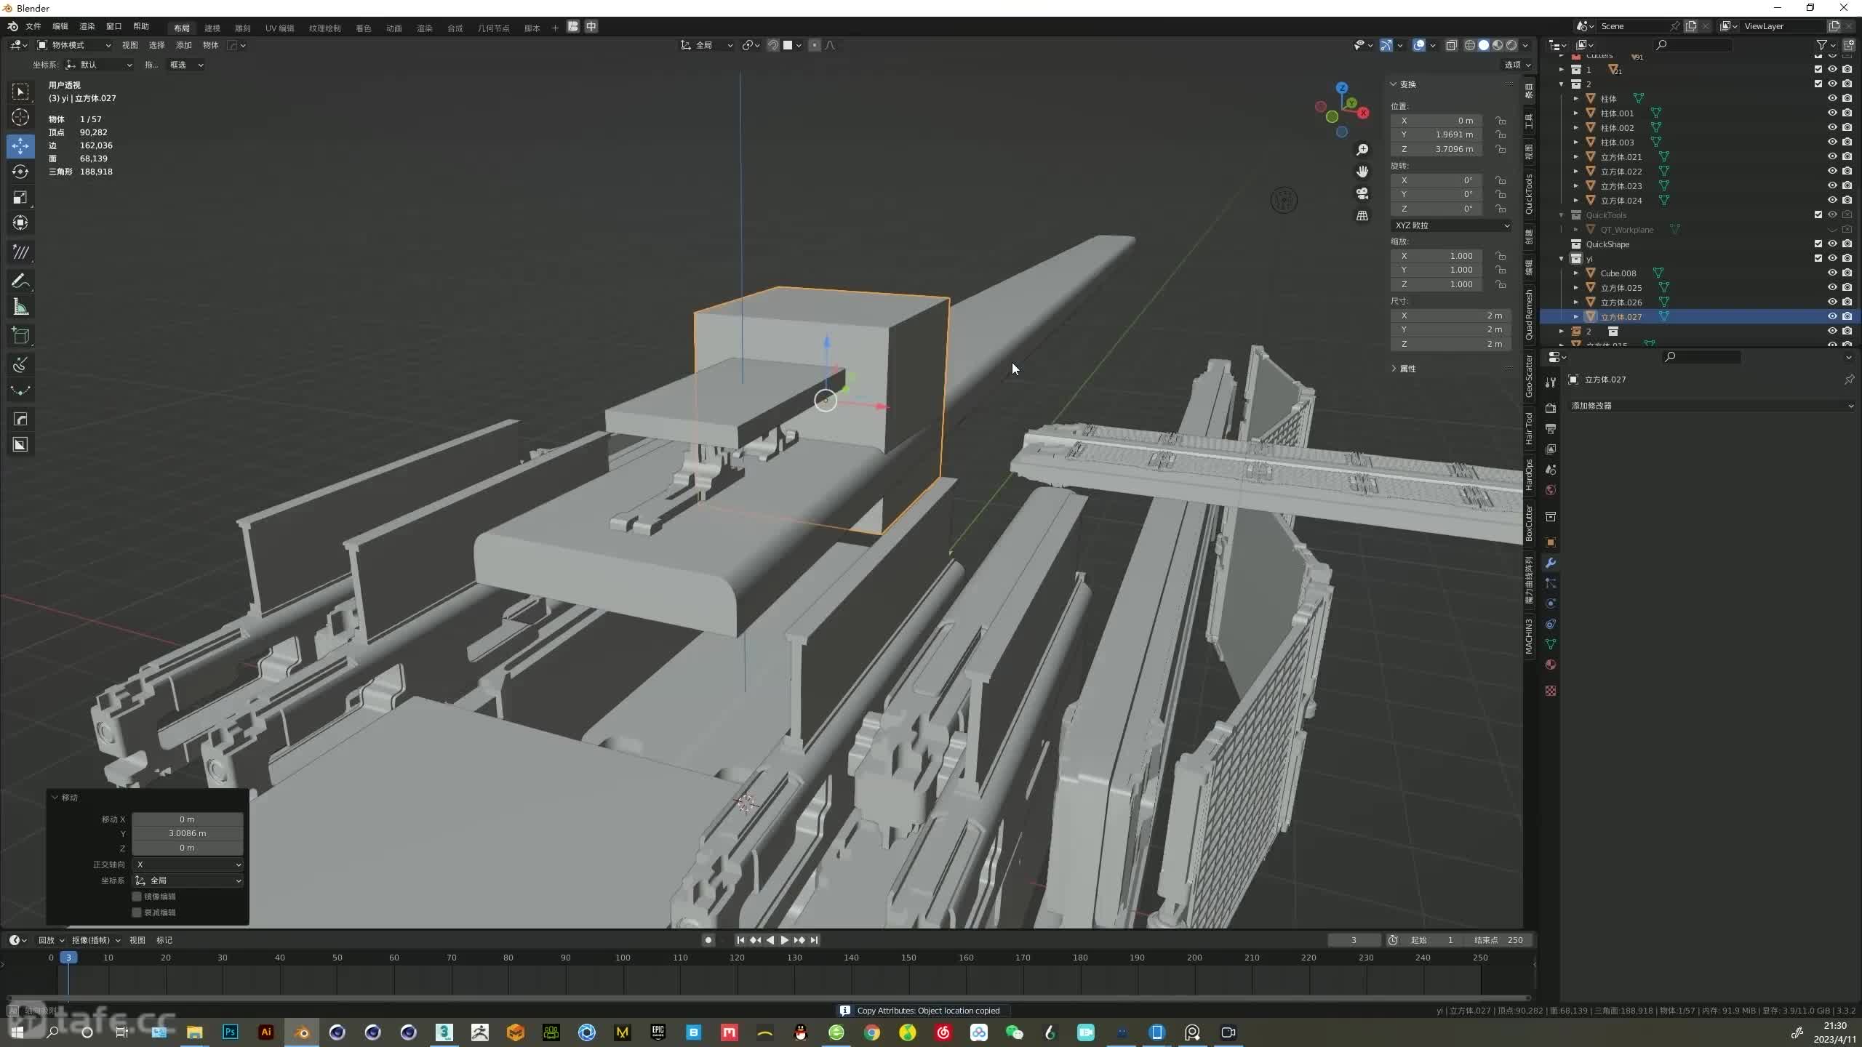
Task: Click the 选项 button
Action: [x=1517, y=65]
